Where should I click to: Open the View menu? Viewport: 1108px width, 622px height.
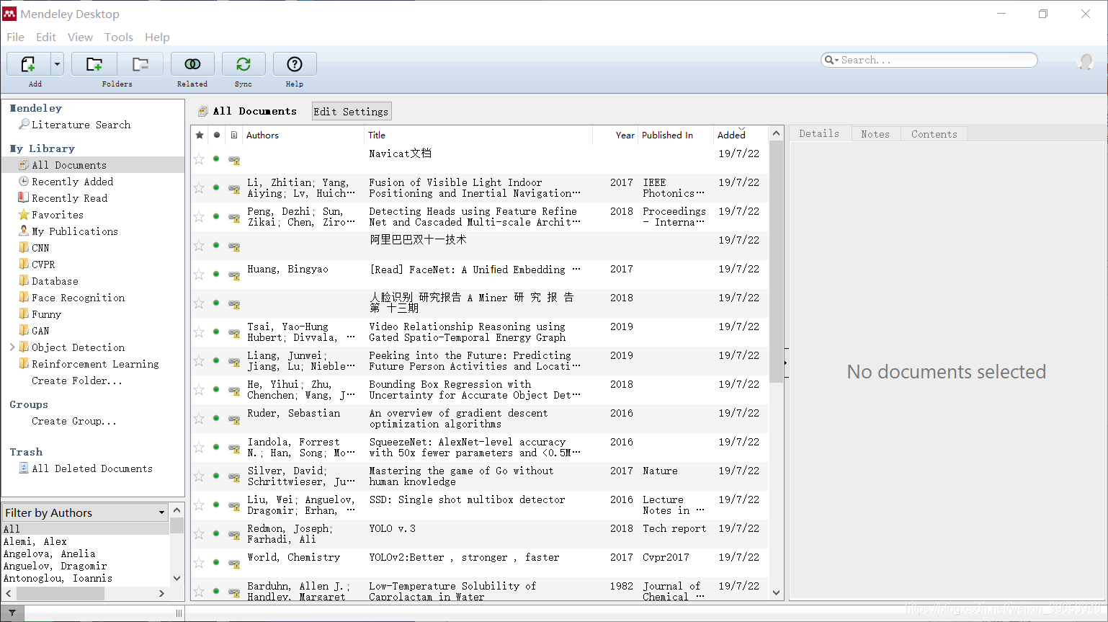pyautogui.click(x=80, y=37)
